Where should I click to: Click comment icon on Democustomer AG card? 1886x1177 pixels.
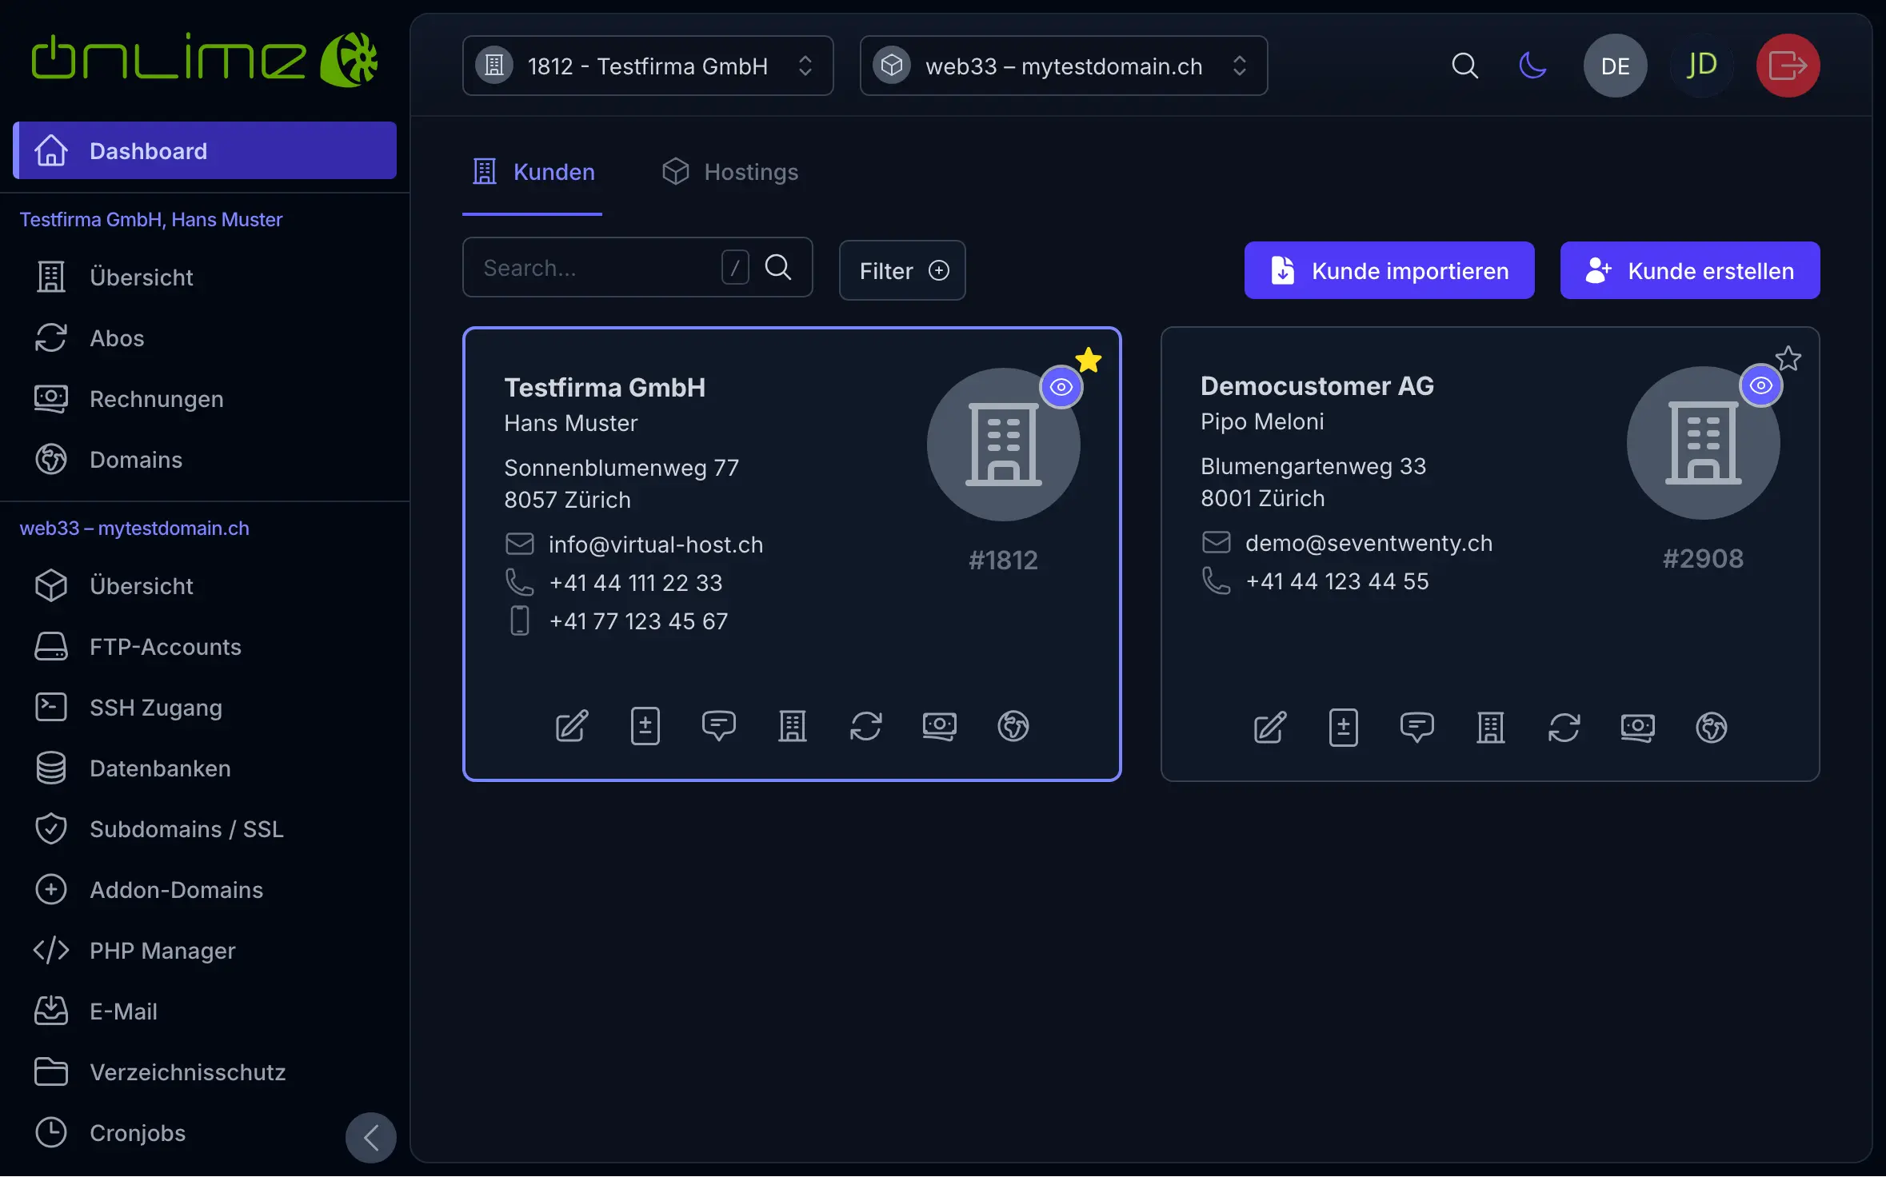pos(1416,728)
